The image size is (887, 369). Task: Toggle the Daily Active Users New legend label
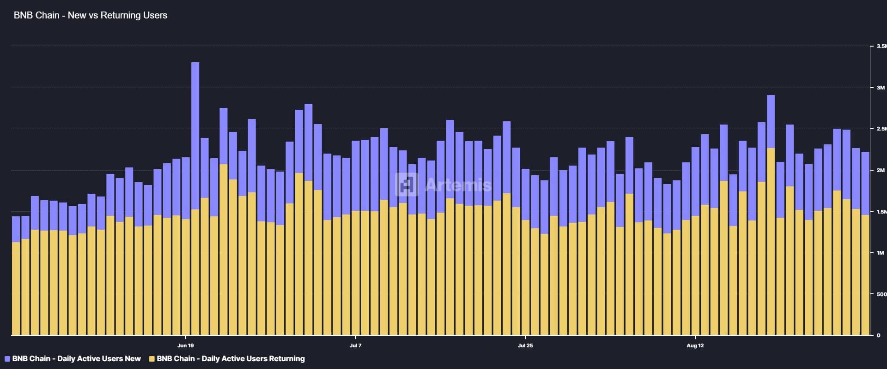(x=76, y=359)
